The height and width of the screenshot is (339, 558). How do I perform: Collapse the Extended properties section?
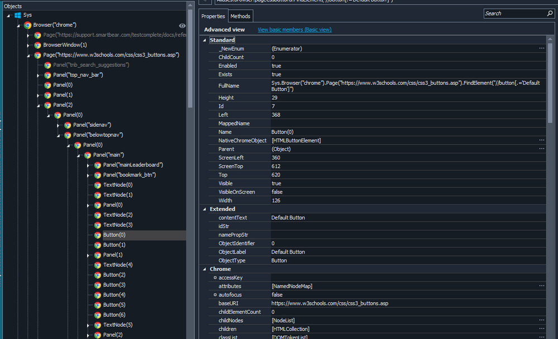(x=204, y=209)
